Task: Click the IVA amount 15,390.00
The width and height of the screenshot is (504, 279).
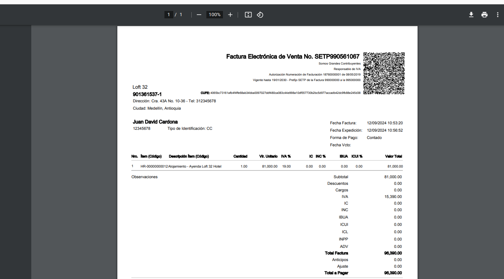Action: 393,197
